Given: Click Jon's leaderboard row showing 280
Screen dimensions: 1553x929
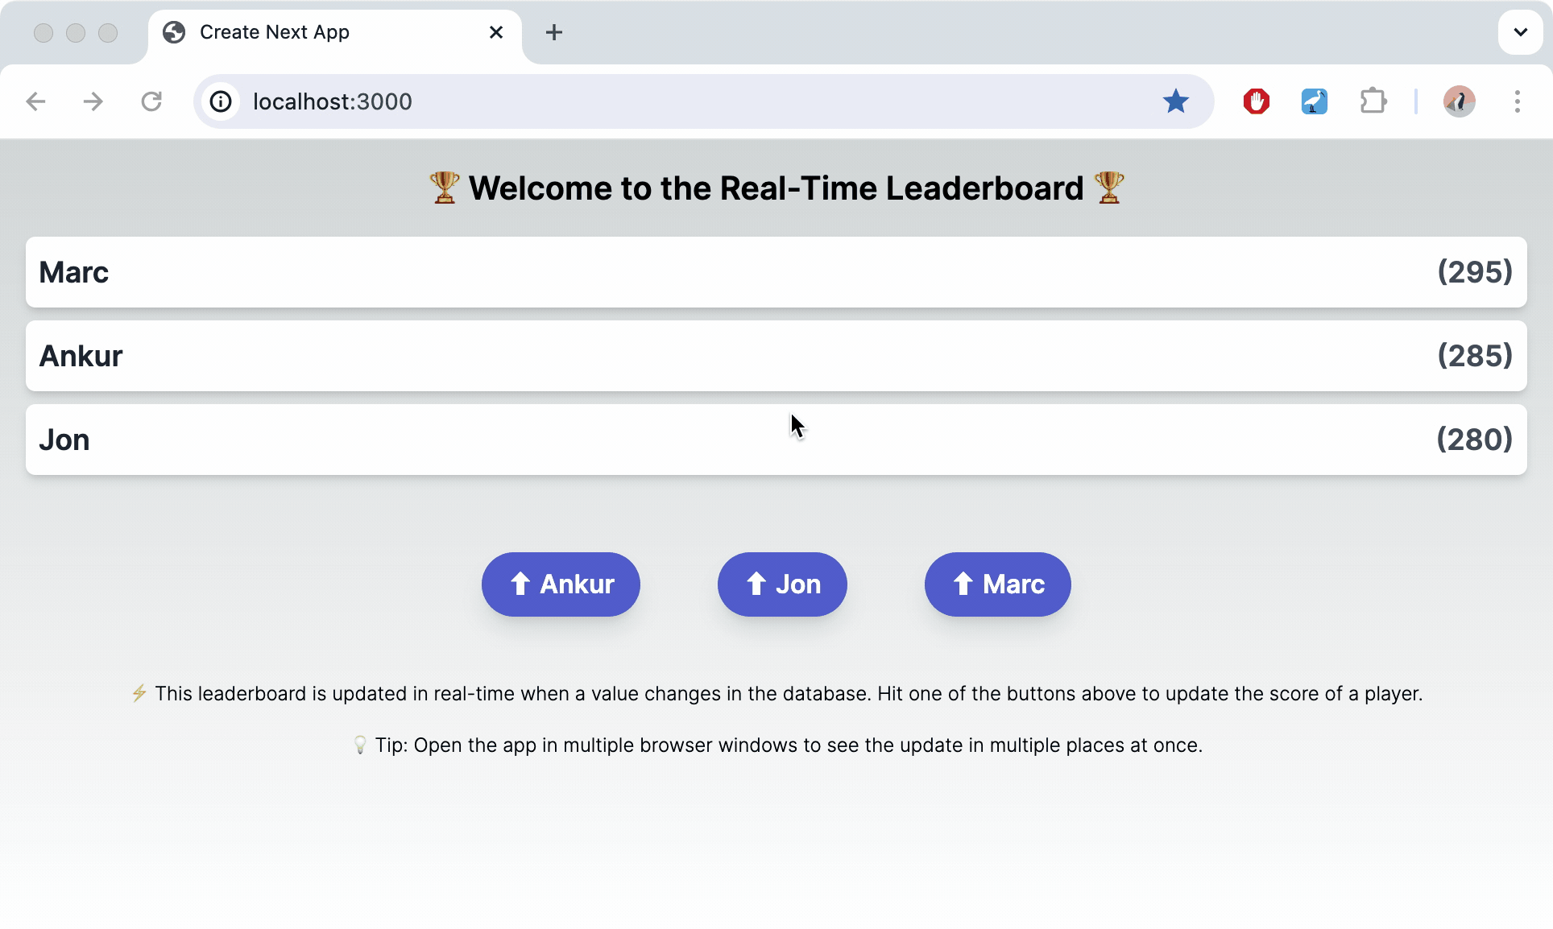Looking at the screenshot, I should [x=776, y=440].
